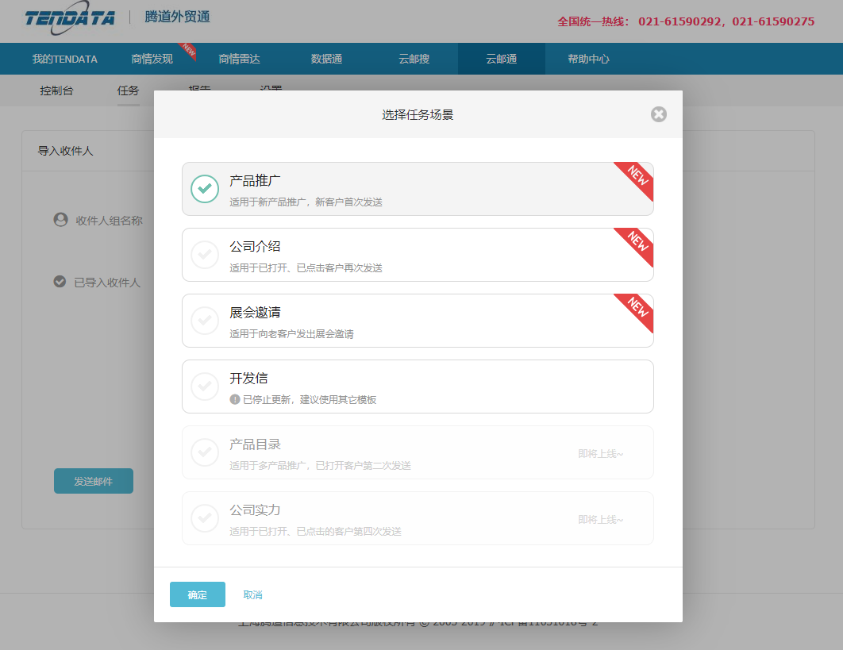This screenshot has height=650, width=843.
Task: Select the 公司介绍 task scenario
Action: [417, 254]
